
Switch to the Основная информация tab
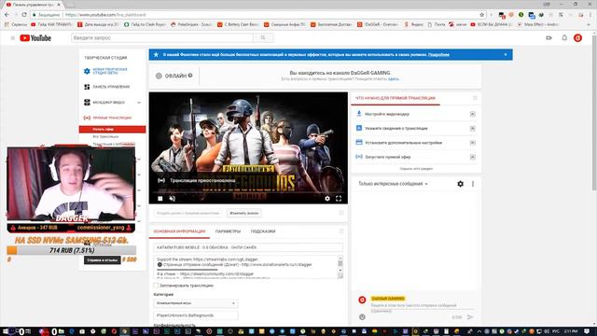[179, 231]
